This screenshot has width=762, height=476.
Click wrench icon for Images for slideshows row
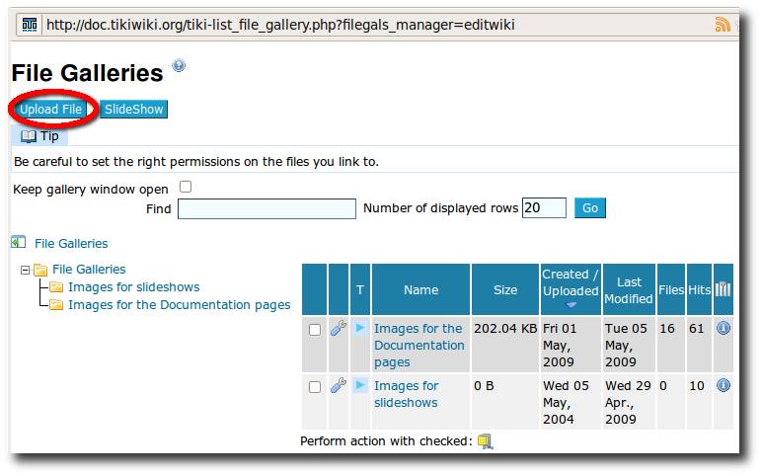point(339,385)
